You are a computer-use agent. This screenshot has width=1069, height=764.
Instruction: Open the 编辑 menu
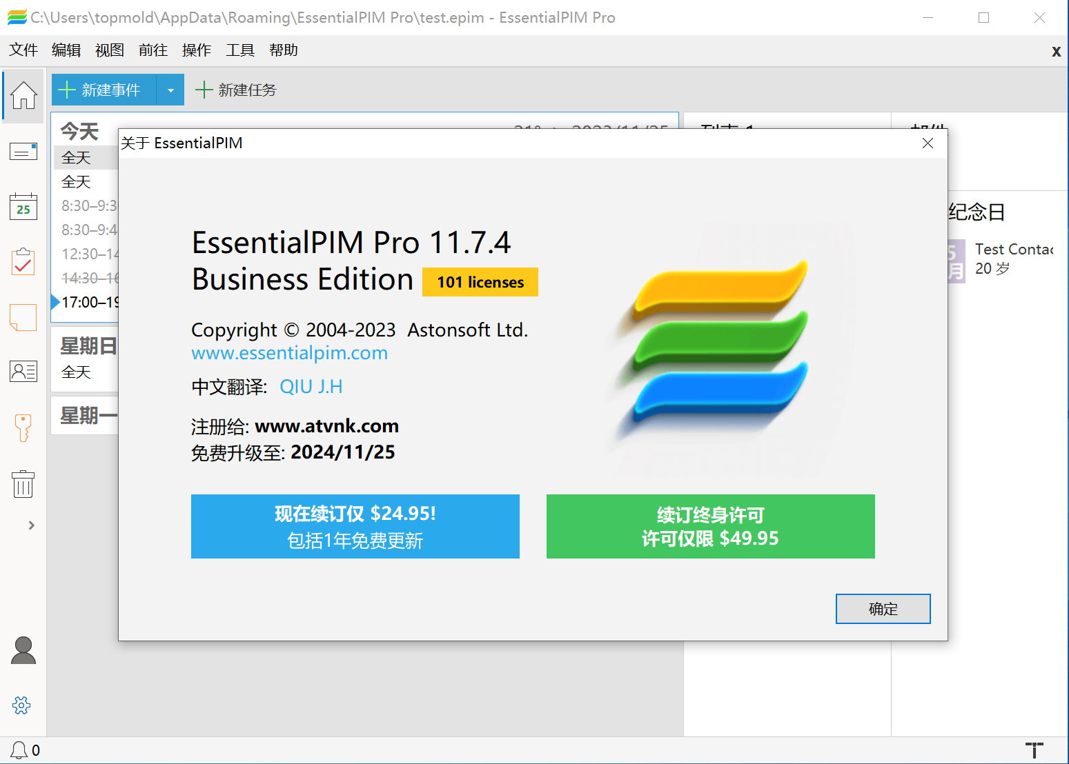(x=66, y=50)
